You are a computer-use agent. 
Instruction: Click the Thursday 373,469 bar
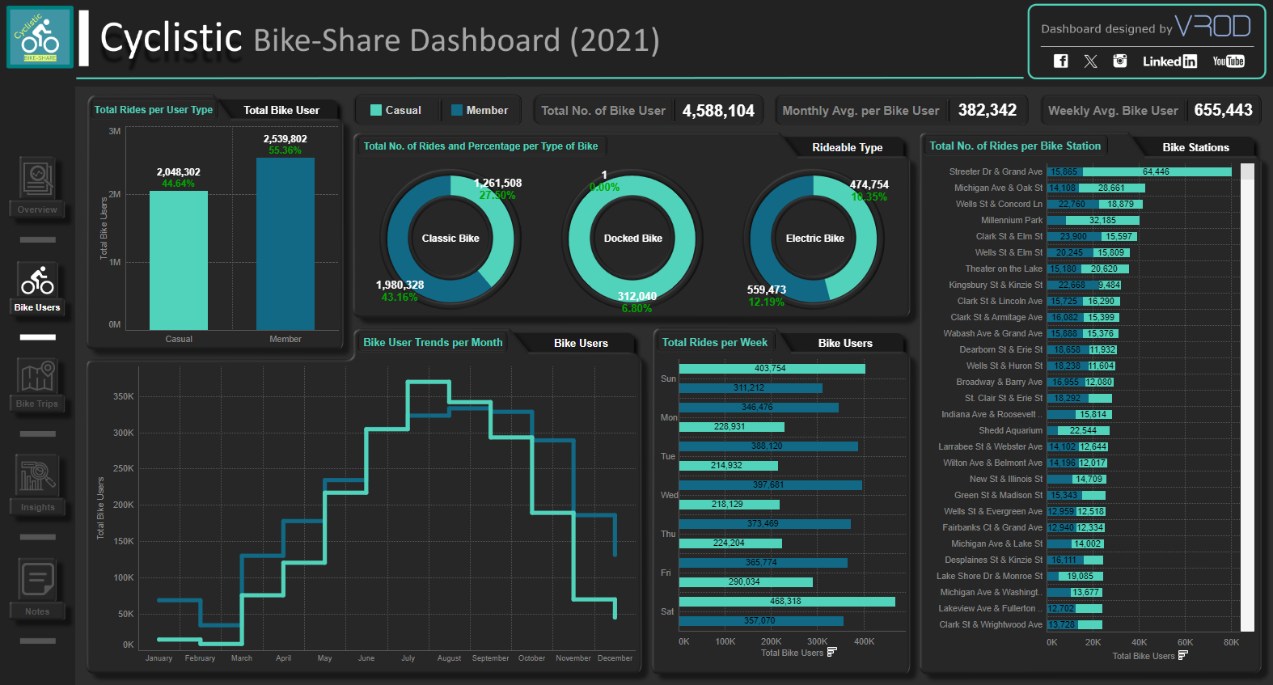pyautogui.click(x=765, y=524)
